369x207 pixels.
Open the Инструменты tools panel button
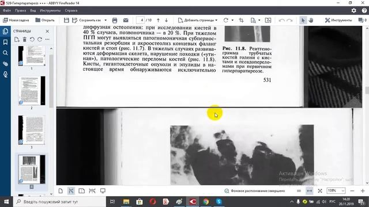338,20
